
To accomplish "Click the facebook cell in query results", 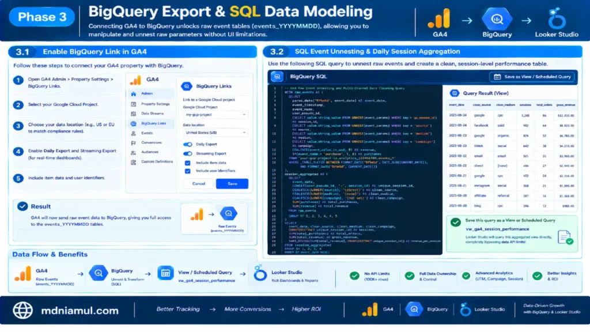I will [x=481, y=125].
